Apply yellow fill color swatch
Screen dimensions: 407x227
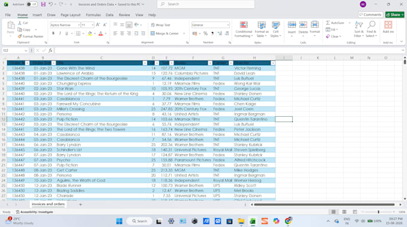coord(90,34)
